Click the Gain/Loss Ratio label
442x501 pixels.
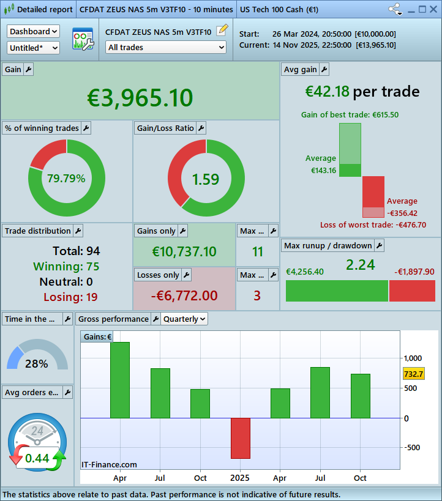(x=165, y=128)
